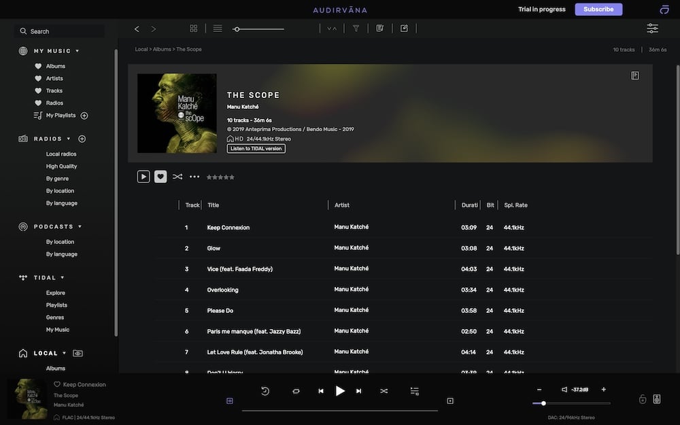This screenshot has height=425, width=680.
Task: Collapse the PODCASTS section arrow
Action: 80,226
